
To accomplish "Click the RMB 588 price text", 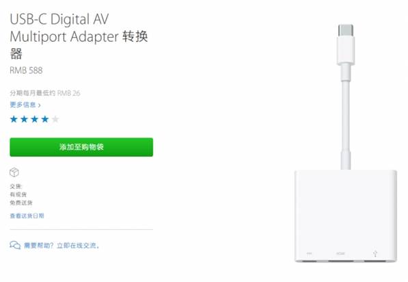I will coord(26,70).
